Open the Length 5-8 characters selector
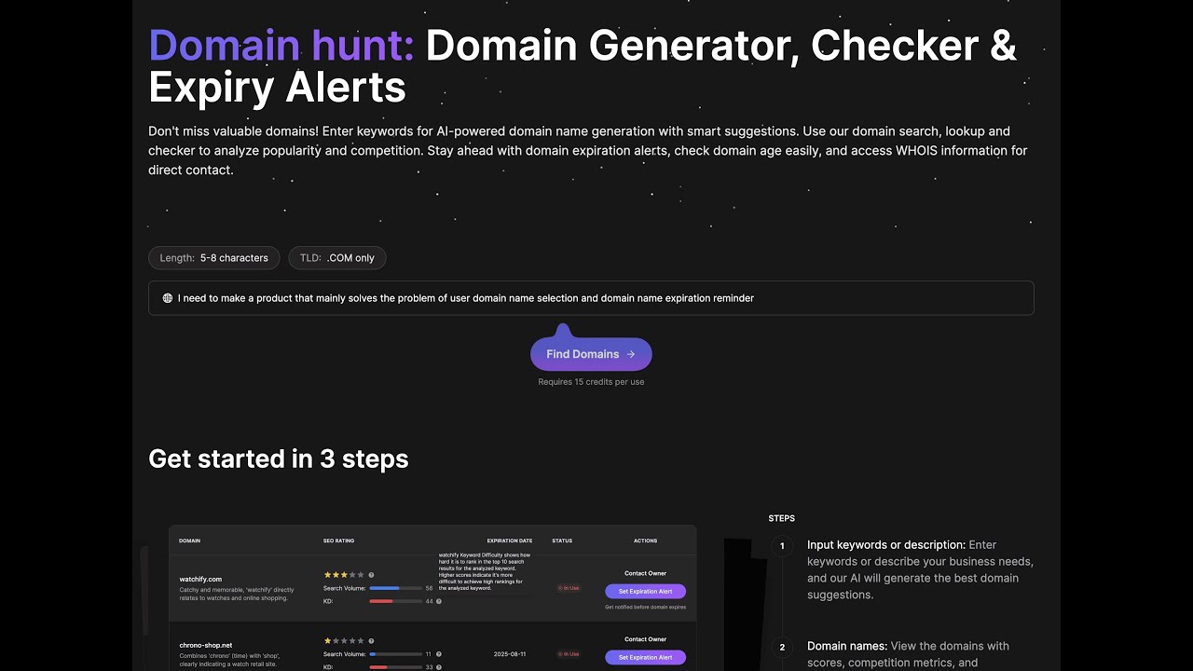Screen dimensions: 1193x671 pyautogui.click(x=214, y=258)
